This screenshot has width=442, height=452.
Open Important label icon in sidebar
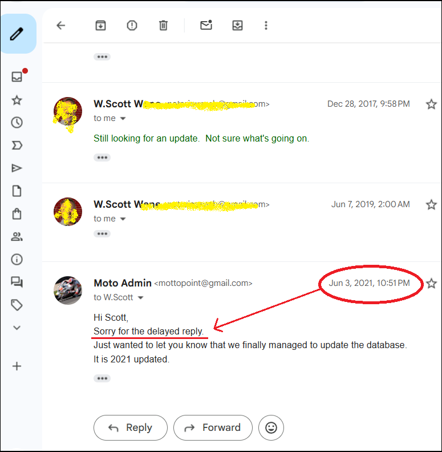(x=17, y=146)
